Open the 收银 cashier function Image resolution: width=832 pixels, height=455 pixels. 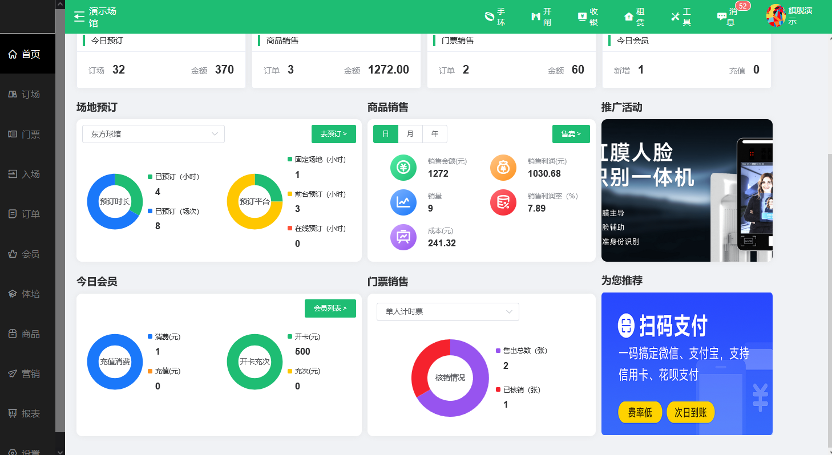(588, 16)
